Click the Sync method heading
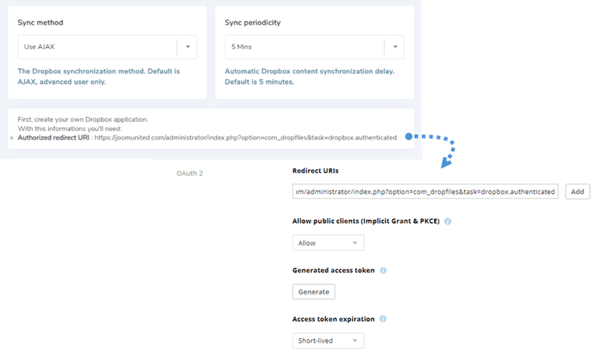Viewport: 616px width, 363px height. tap(40, 22)
